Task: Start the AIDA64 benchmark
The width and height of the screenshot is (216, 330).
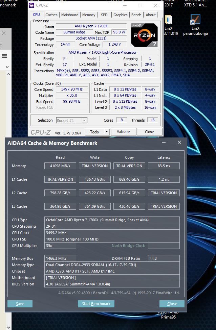Action: click(96, 304)
